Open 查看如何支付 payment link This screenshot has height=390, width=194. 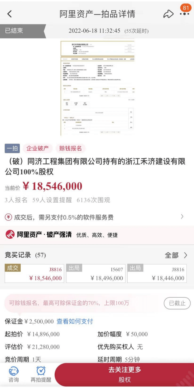pyautogui.click(x=75, y=321)
